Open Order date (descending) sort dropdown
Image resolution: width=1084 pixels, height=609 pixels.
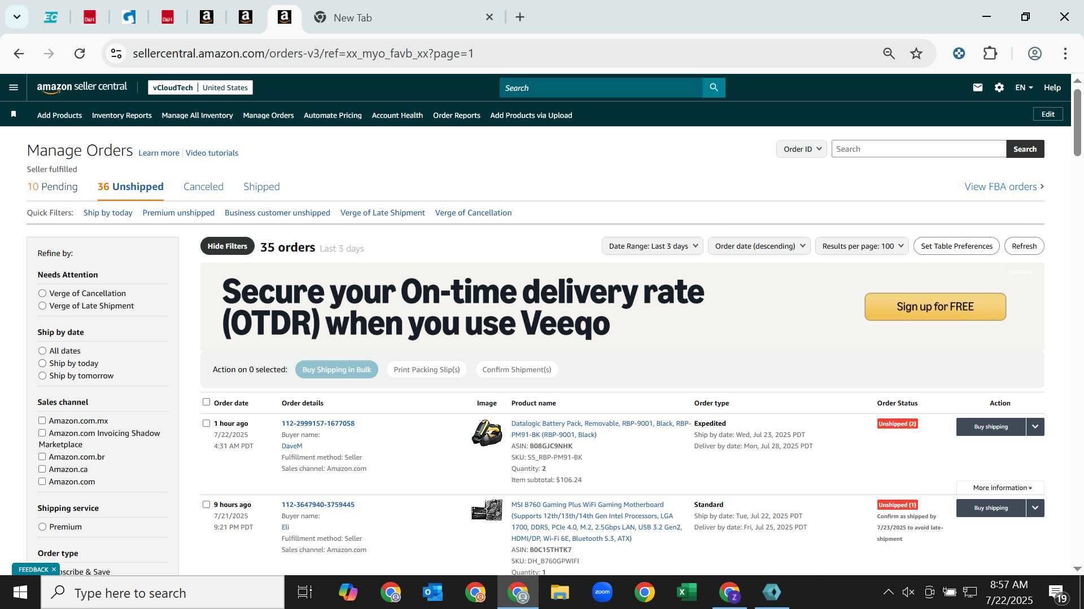(759, 246)
